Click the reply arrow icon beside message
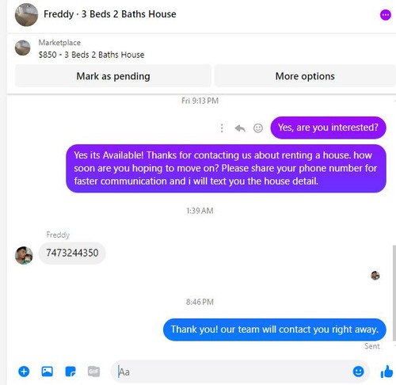The height and width of the screenshot is (385, 396). click(x=240, y=128)
